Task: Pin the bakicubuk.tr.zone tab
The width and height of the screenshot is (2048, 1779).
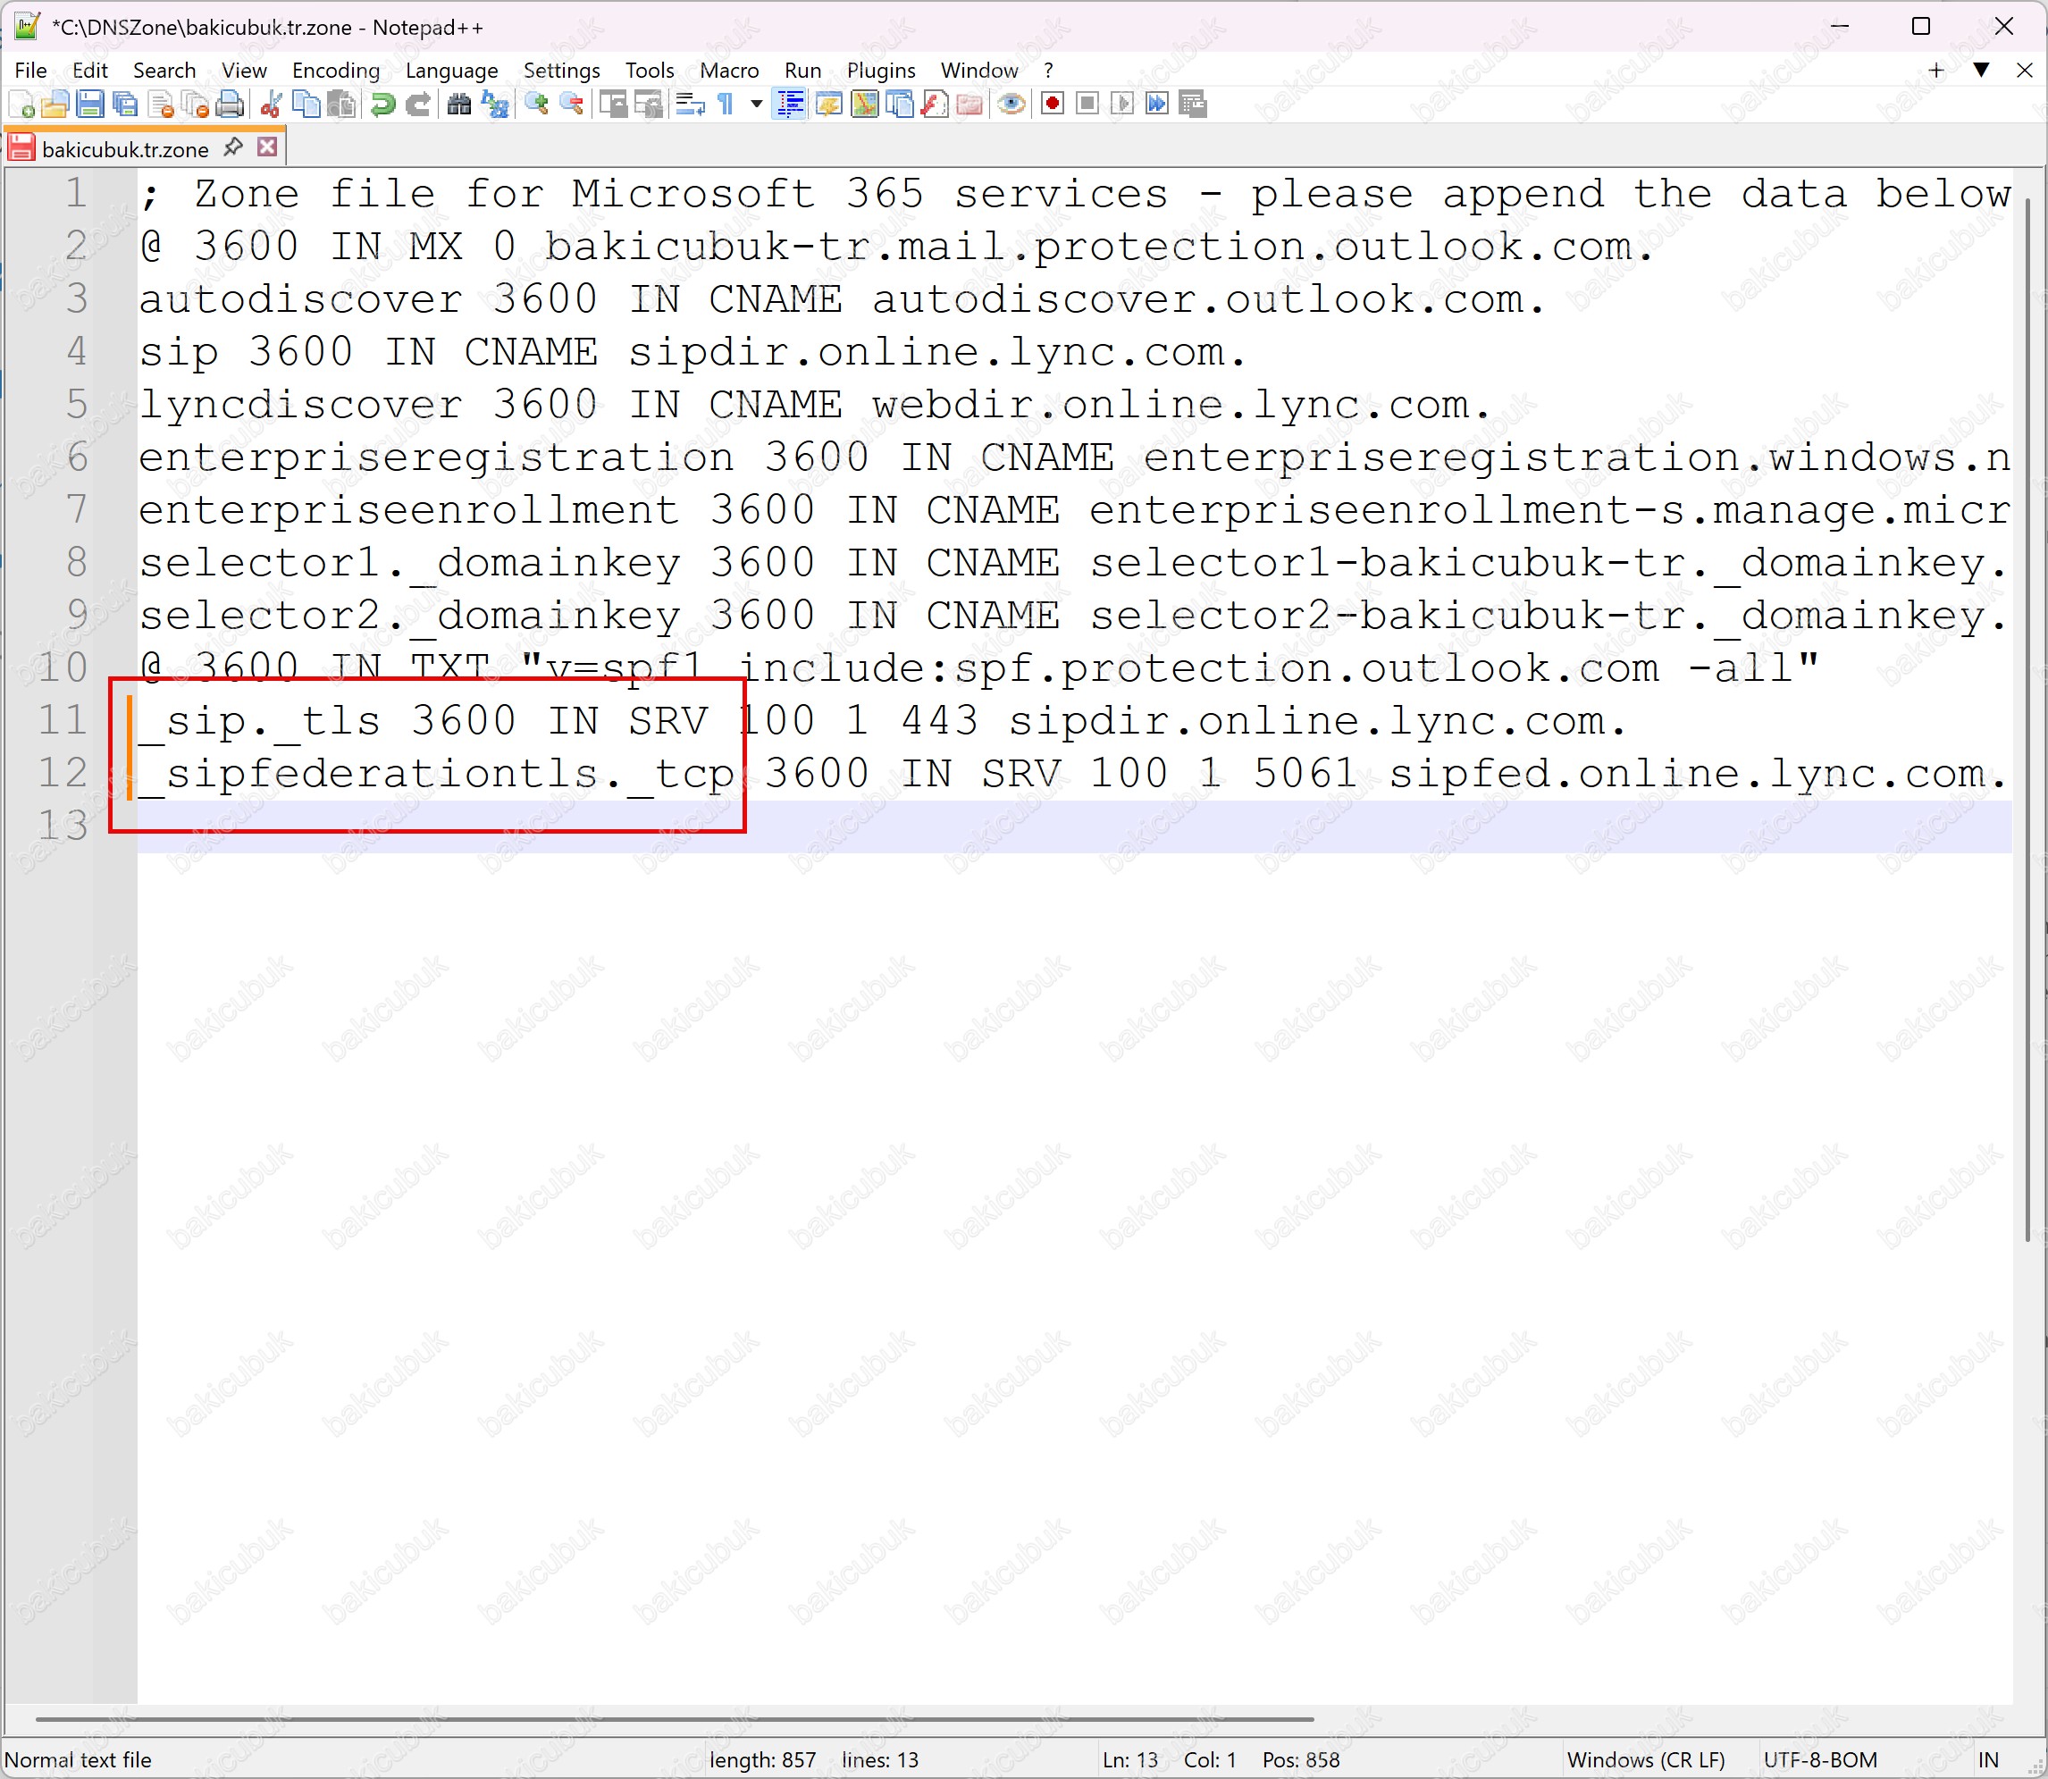Action: point(233,148)
